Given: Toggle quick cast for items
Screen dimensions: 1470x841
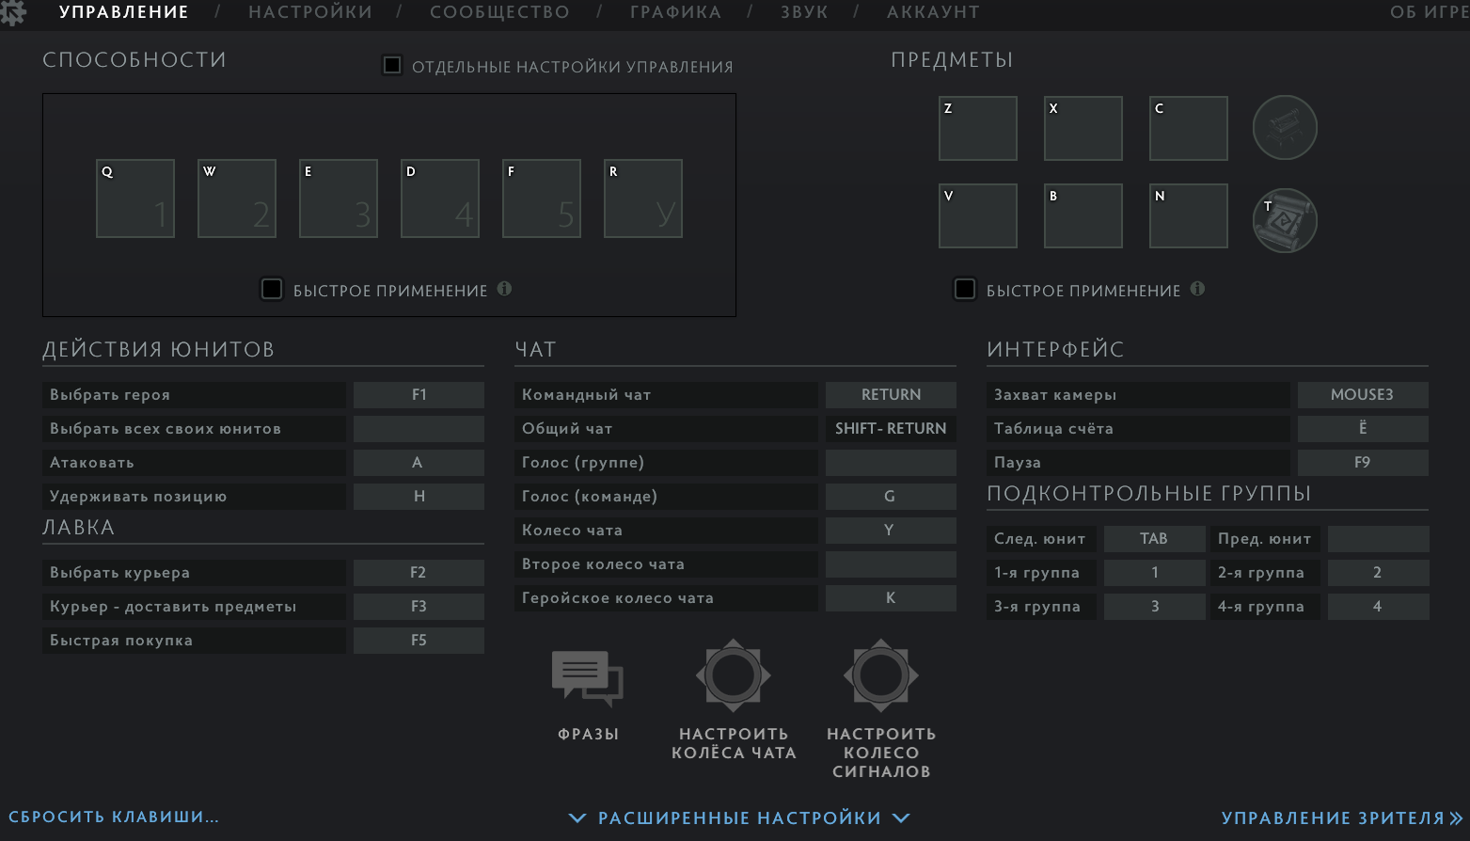Looking at the screenshot, I should [x=965, y=289].
